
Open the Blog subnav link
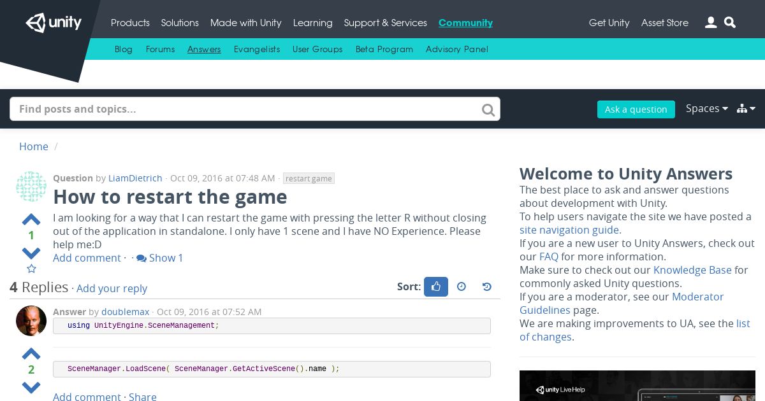(124, 49)
